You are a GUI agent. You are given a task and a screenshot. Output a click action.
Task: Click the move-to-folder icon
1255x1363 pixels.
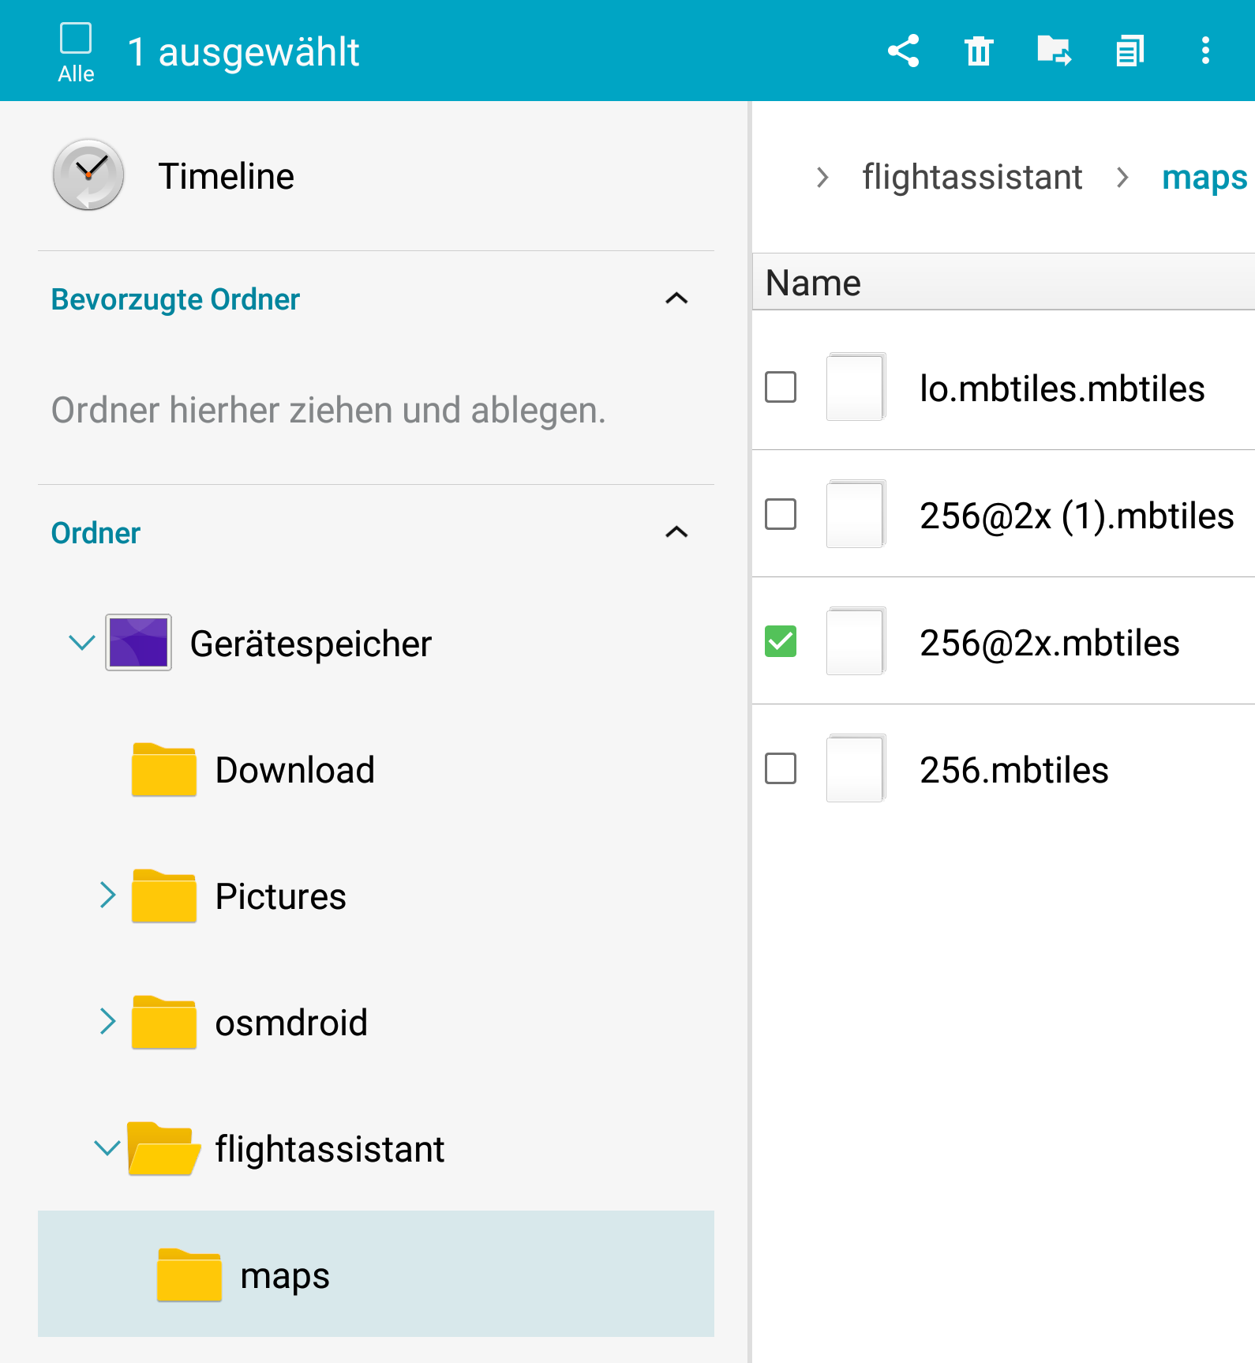click(1054, 51)
